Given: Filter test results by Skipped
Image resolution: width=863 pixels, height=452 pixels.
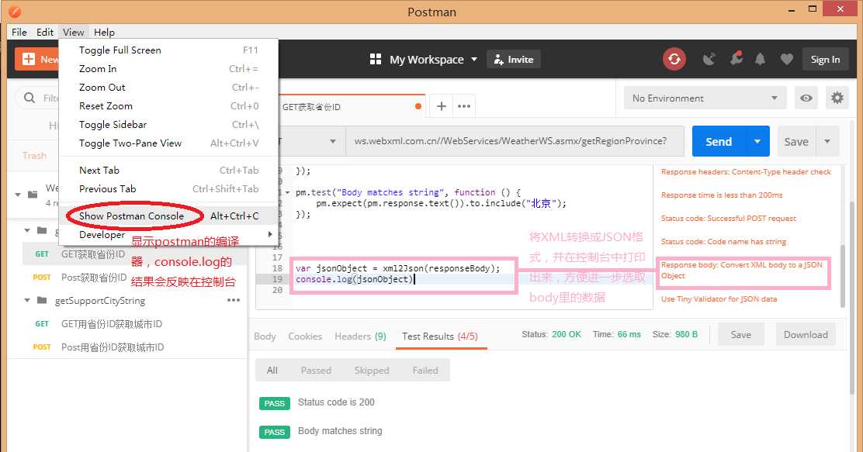Looking at the screenshot, I should pyautogui.click(x=372, y=370).
